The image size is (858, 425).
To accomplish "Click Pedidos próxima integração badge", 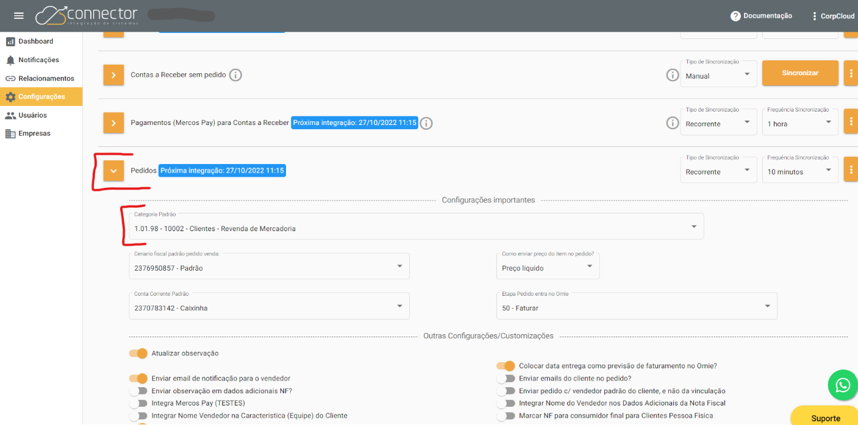I will pos(222,171).
